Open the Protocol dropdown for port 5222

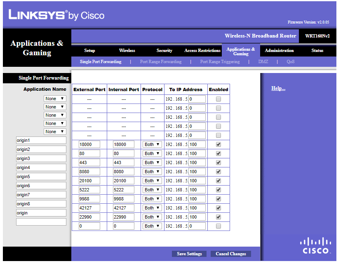click(152, 190)
